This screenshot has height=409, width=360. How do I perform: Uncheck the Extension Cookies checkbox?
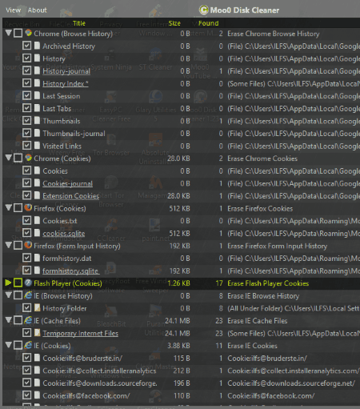(x=26, y=195)
